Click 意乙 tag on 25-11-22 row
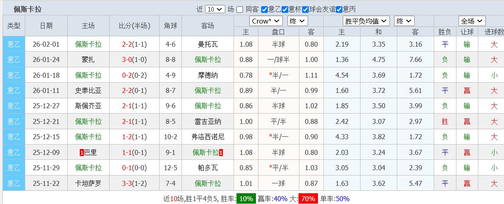The image size is (504, 204). tap(14, 183)
